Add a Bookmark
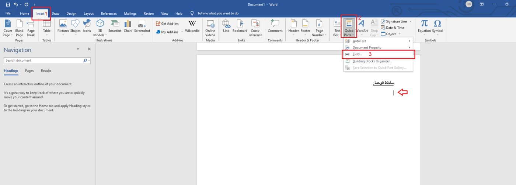Viewport: 516px width, 185px height. tap(240, 26)
